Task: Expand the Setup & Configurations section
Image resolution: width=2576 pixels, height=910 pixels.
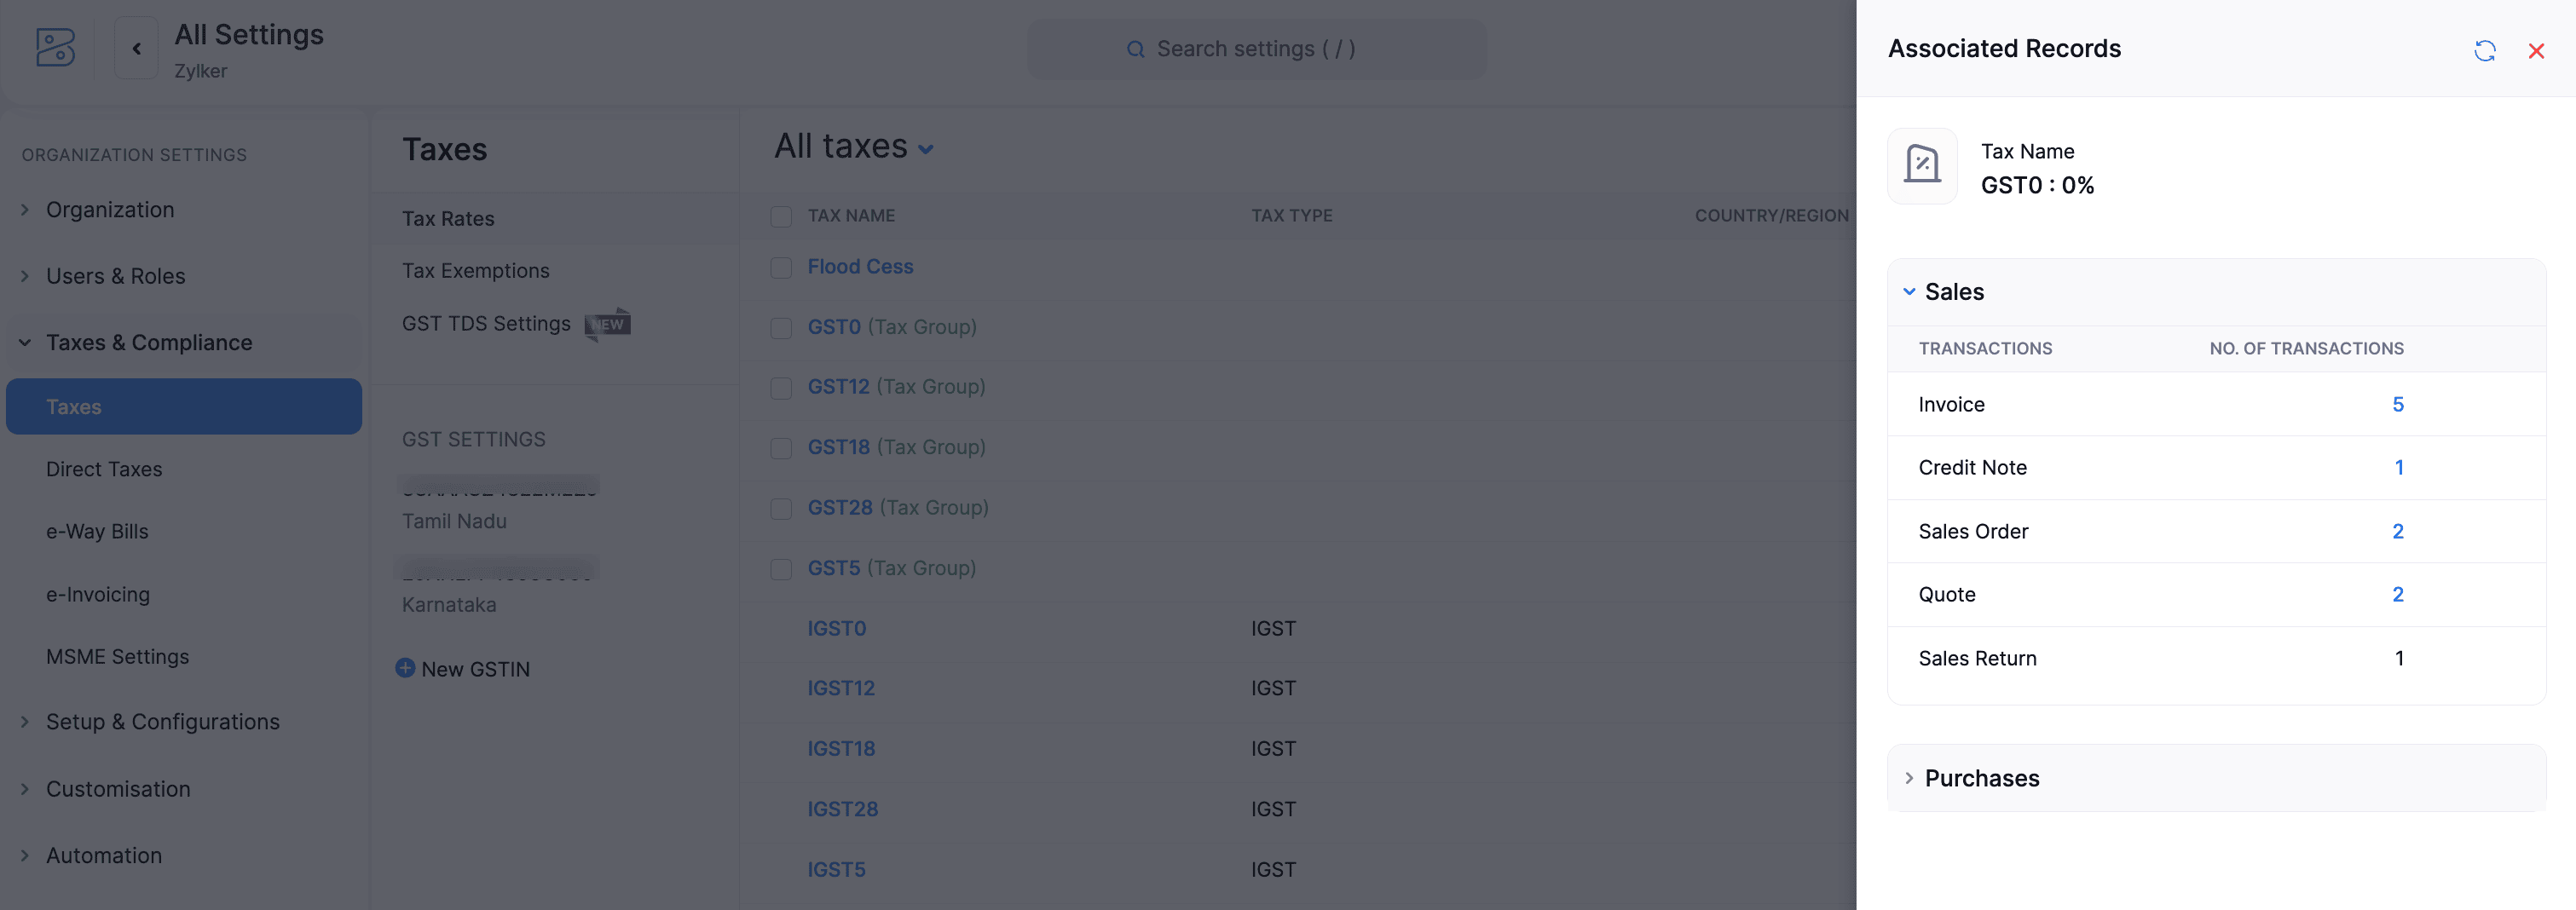Action: (162, 722)
